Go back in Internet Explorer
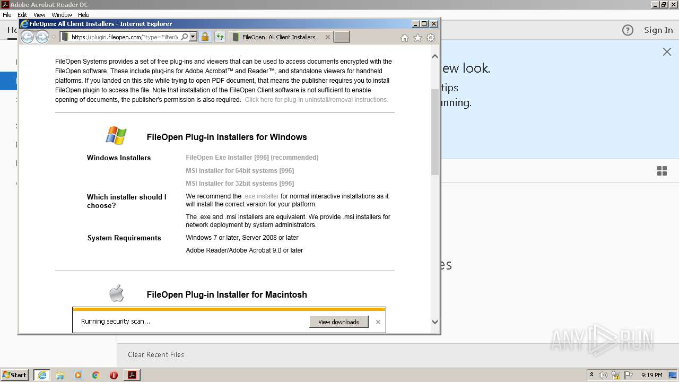 (27, 37)
